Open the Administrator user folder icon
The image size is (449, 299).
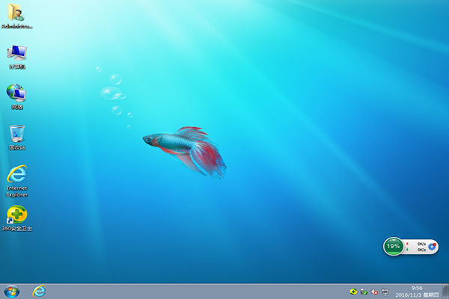tap(16, 16)
